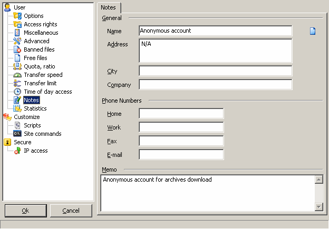Open Site commands settings
329x229 pixels.
click(42, 134)
